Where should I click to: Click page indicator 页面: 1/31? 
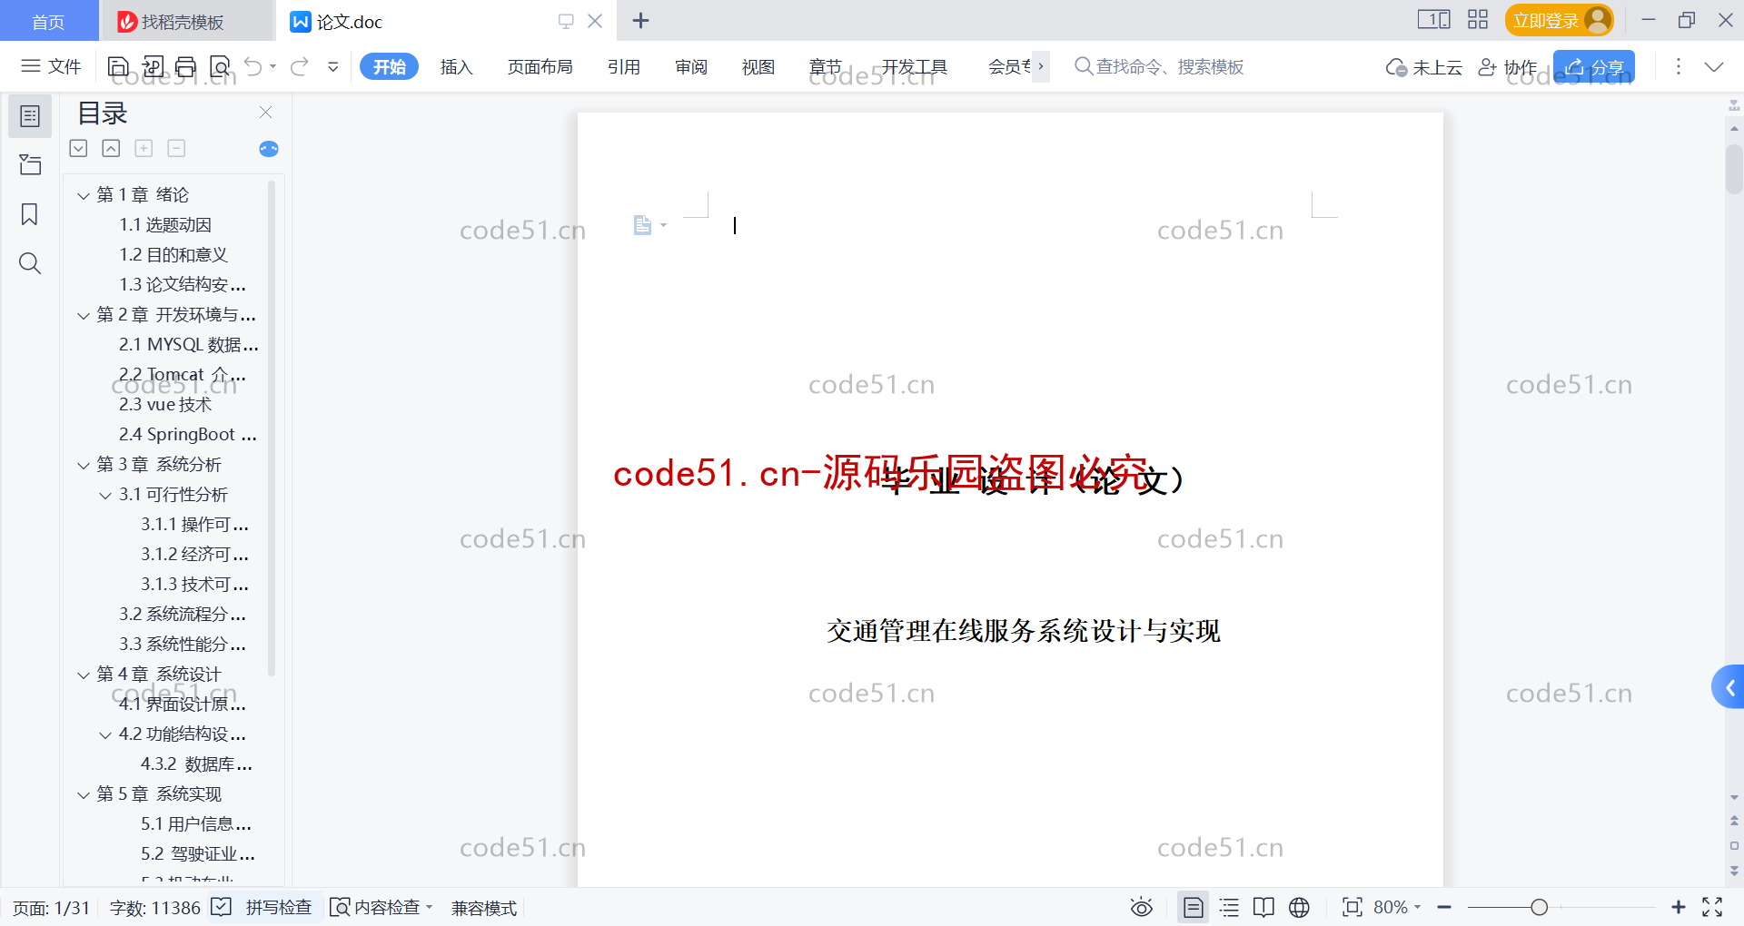(52, 908)
